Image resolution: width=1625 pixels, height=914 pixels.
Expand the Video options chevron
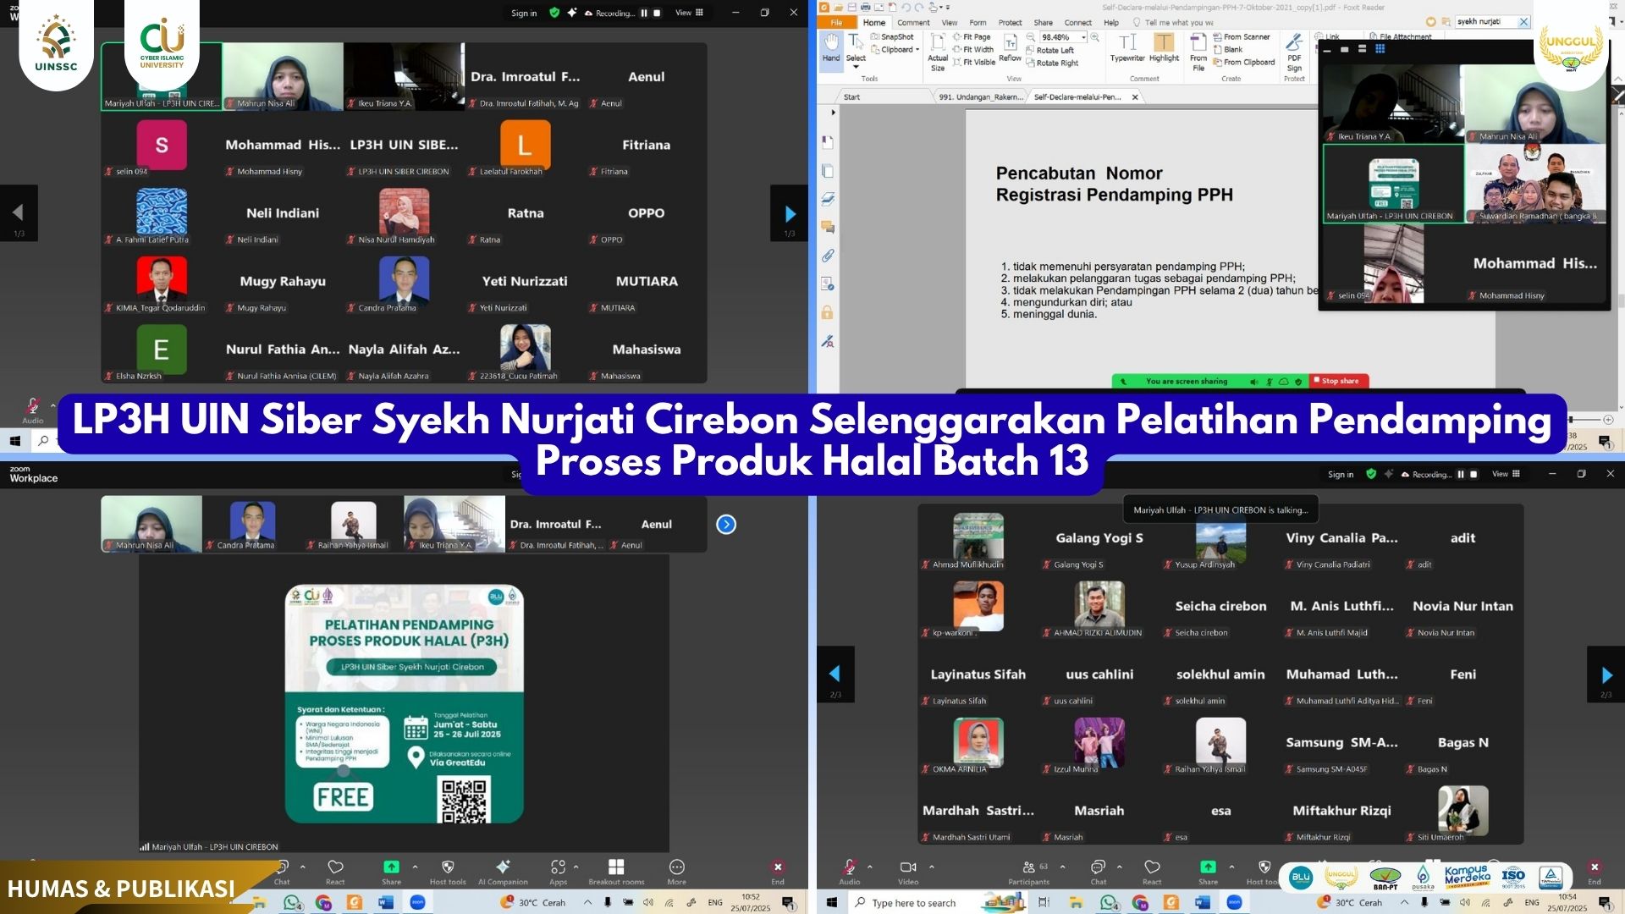click(932, 867)
